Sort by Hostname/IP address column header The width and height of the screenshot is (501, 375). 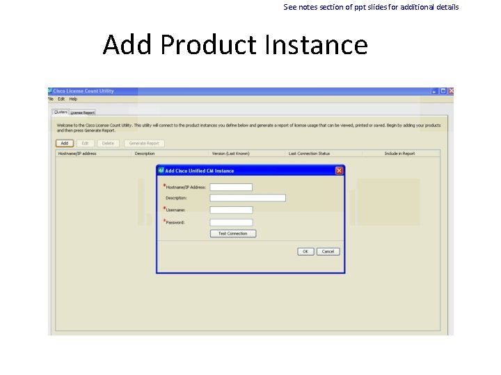tap(93, 153)
